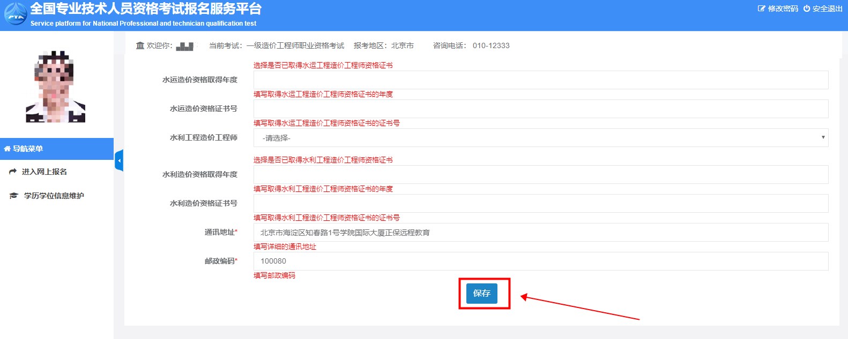Click the user profile photo thumbnail
The height and width of the screenshot is (339, 848).
[55, 87]
